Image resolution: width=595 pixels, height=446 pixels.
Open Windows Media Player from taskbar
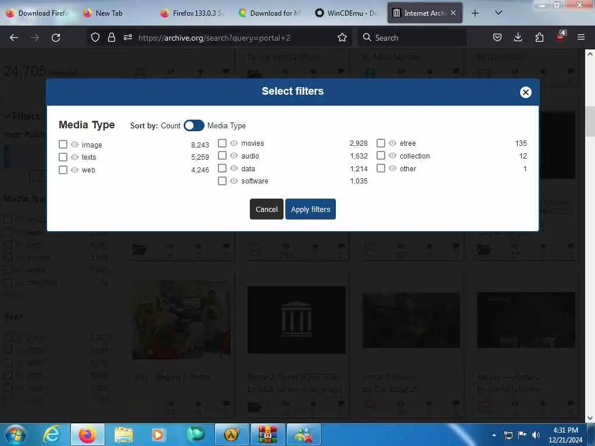(x=158, y=434)
